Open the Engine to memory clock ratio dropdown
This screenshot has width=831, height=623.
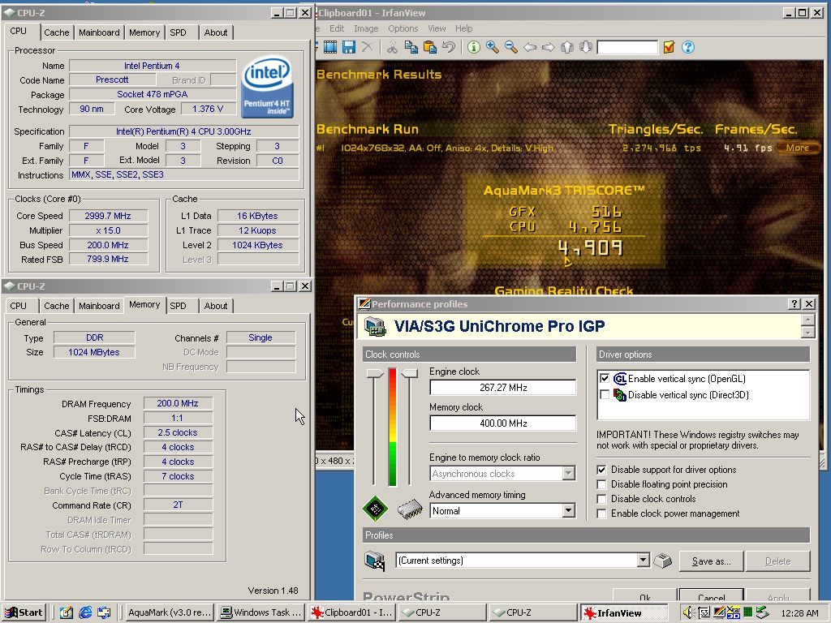coord(568,473)
